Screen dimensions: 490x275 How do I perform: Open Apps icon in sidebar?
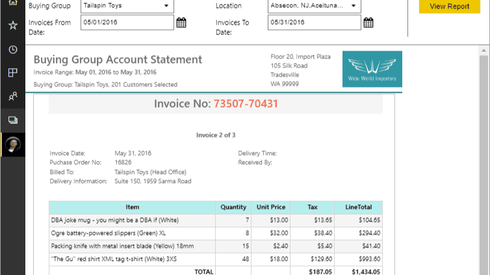click(x=12, y=73)
